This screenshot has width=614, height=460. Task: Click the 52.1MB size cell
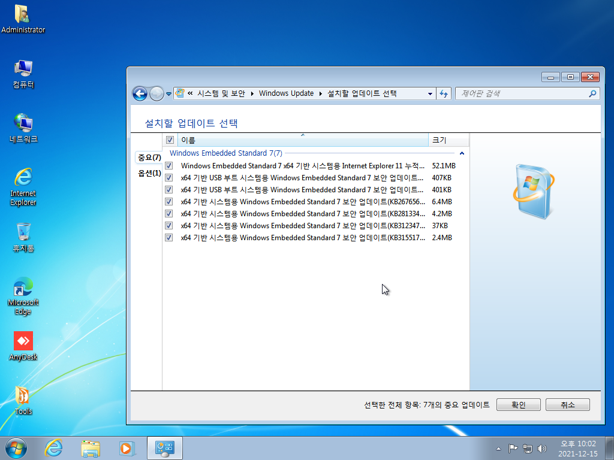[444, 165]
